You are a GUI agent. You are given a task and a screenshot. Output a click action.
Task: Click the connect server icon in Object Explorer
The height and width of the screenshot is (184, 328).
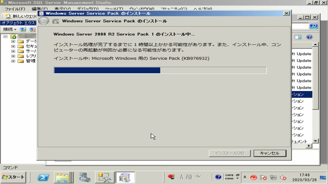[x=23, y=29]
